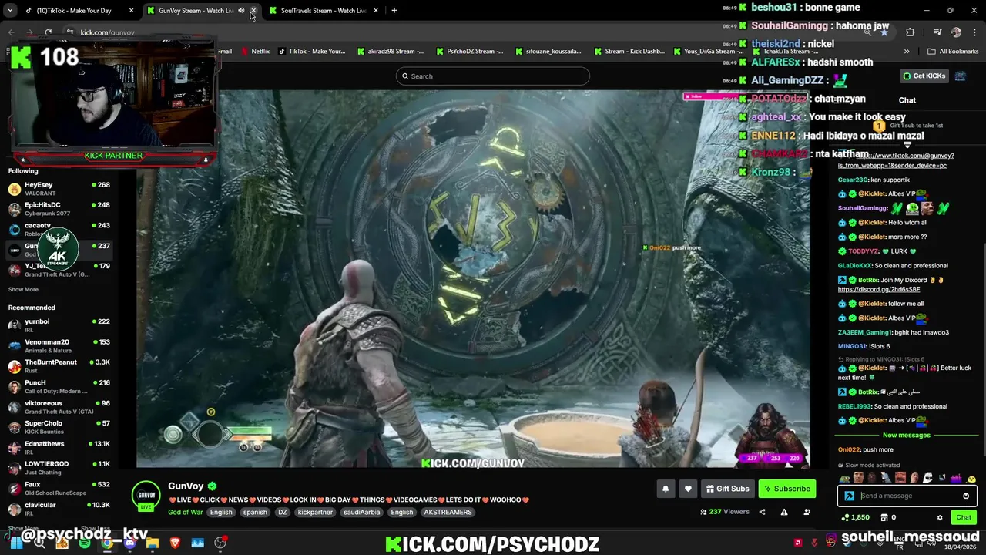986x555 pixels.
Task: Open the browser three-dot menu
Action: point(974,32)
